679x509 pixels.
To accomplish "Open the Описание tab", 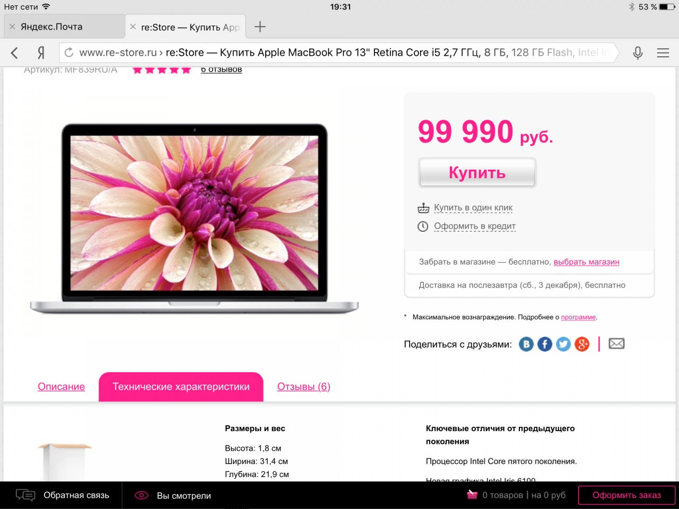I will click(61, 387).
